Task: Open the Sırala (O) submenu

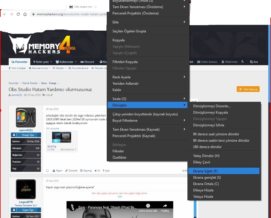Action: pyautogui.click(x=148, y=99)
